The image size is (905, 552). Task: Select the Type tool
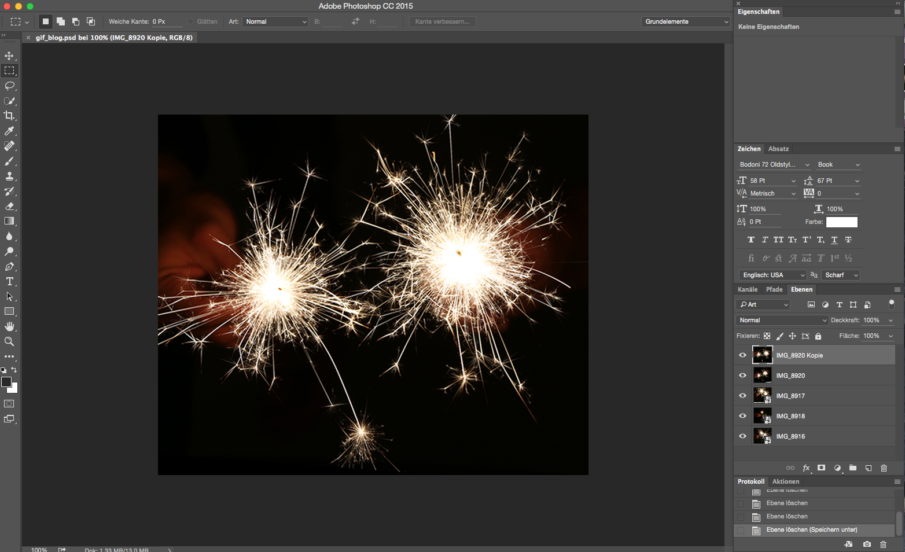tap(9, 282)
